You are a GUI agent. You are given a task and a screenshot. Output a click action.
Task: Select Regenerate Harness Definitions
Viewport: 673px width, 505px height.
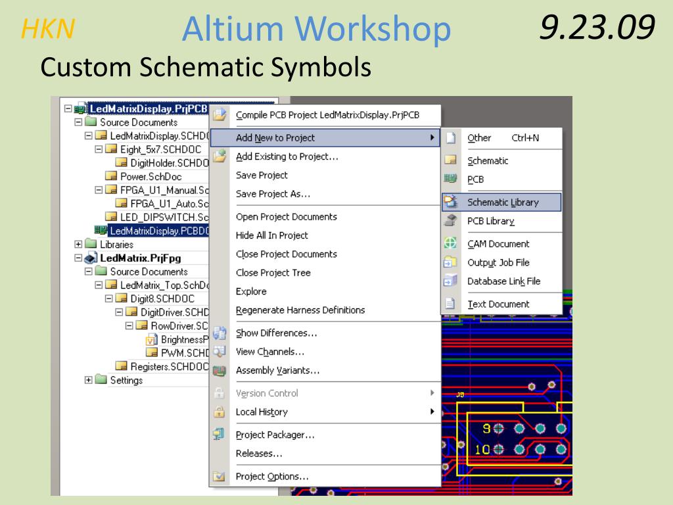(x=300, y=310)
